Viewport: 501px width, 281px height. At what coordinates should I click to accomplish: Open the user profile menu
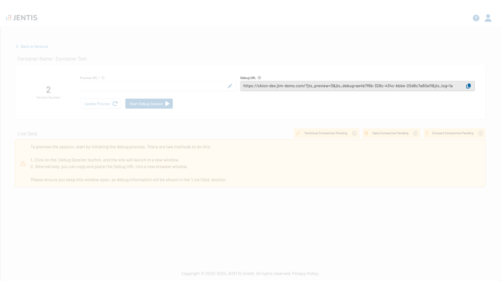click(x=488, y=18)
